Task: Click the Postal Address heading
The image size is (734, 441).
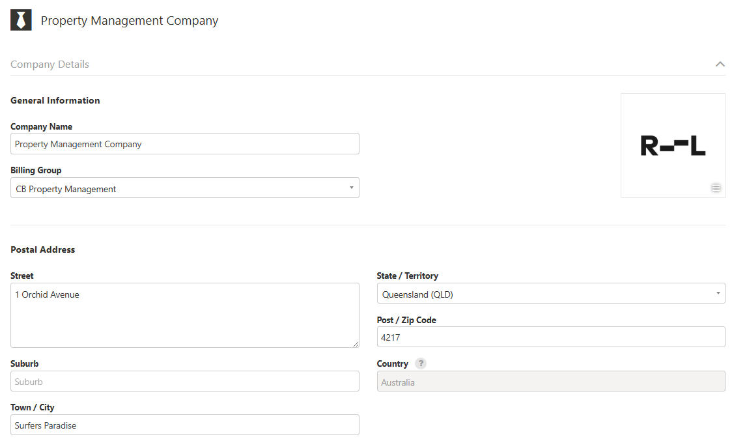Action: (x=43, y=249)
